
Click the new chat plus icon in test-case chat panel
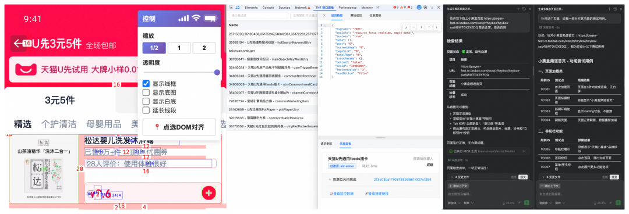pyautogui.click(x=609, y=9)
